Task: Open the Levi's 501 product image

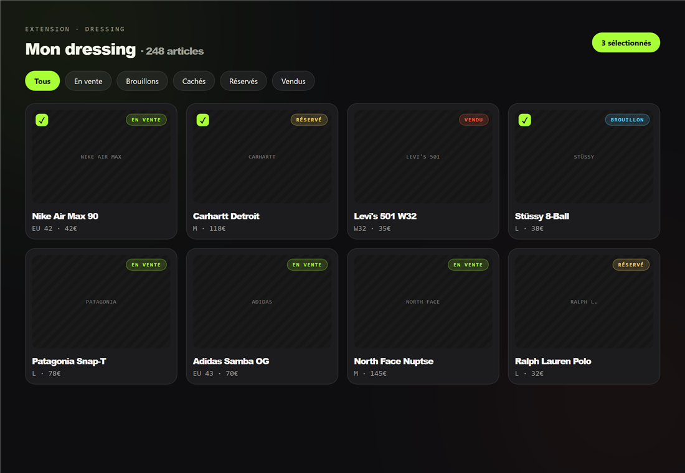Action: (x=423, y=156)
